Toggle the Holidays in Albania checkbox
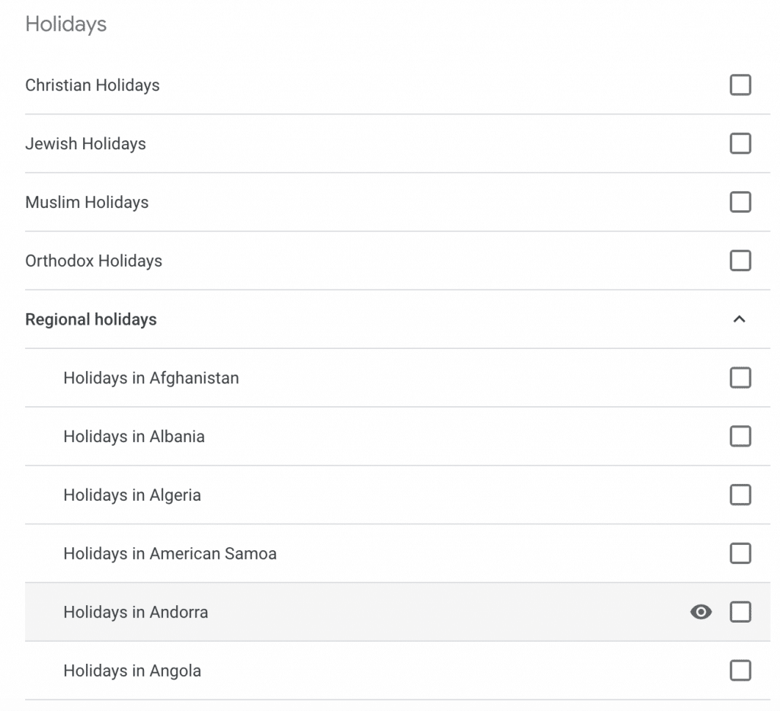This screenshot has width=780, height=711. coord(740,437)
